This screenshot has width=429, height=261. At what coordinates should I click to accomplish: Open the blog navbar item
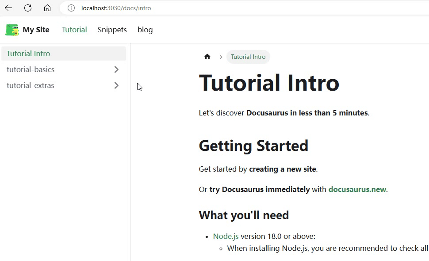pos(145,30)
